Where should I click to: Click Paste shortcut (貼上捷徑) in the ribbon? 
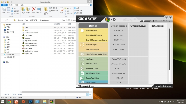(x=16, y=14)
